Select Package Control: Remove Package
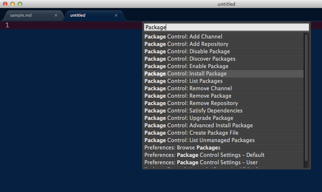This screenshot has width=322, height=192. [223, 96]
